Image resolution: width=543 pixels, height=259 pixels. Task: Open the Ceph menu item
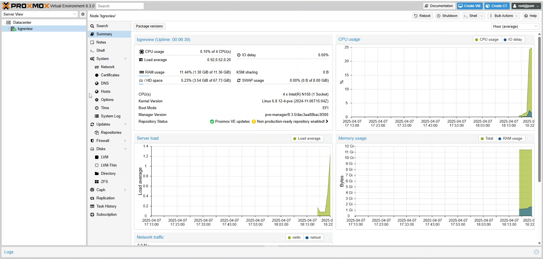109,190
